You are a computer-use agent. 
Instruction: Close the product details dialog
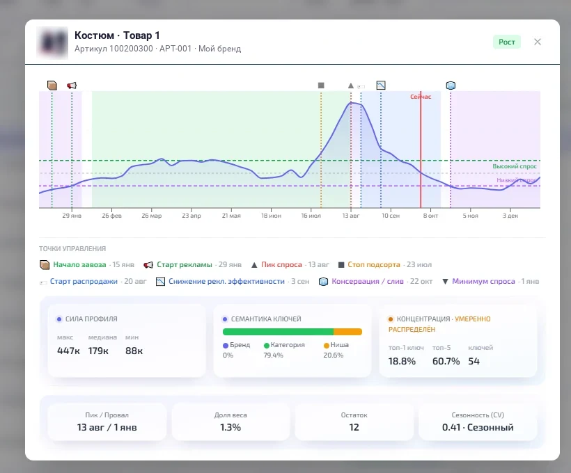coord(538,42)
